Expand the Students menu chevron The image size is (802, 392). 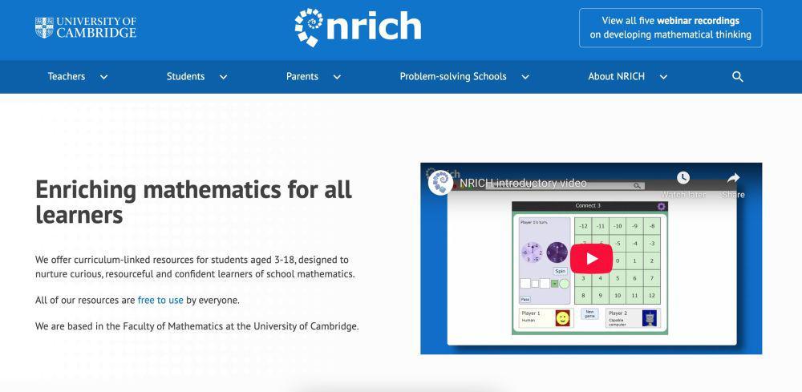(223, 77)
